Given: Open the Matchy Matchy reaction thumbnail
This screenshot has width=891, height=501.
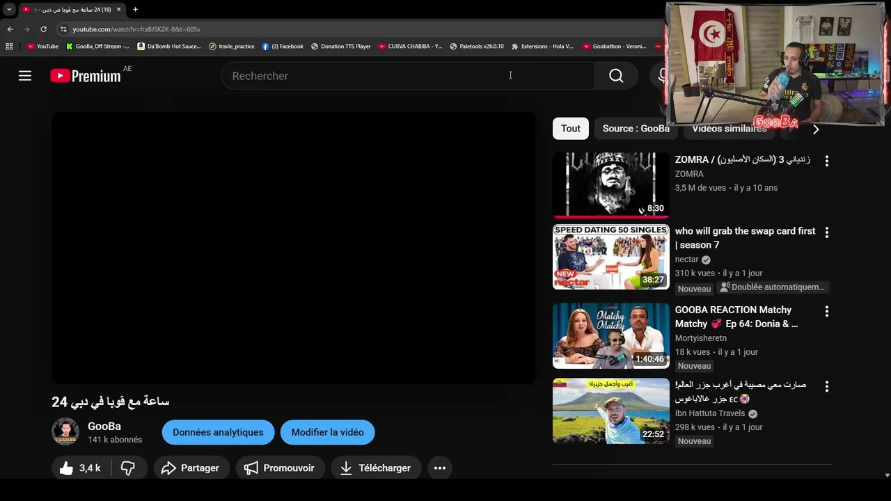Looking at the screenshot, I should point(610,335).
